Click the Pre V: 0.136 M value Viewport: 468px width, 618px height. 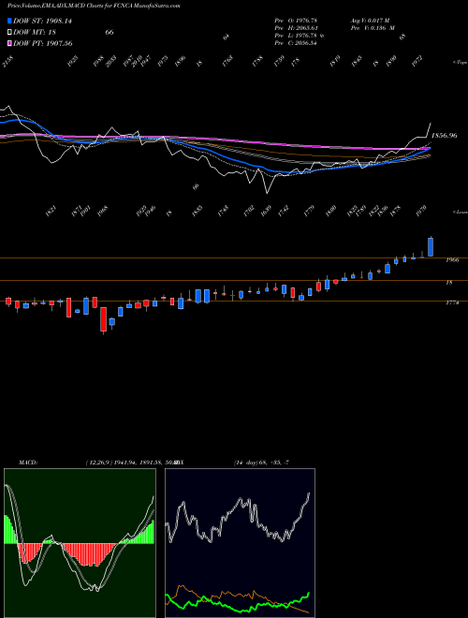coord(373,28)
